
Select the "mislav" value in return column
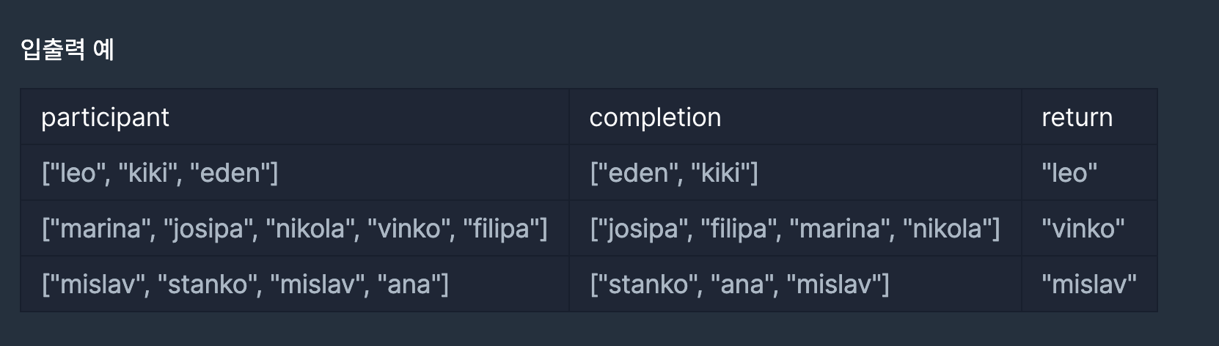coord(1088,284)
